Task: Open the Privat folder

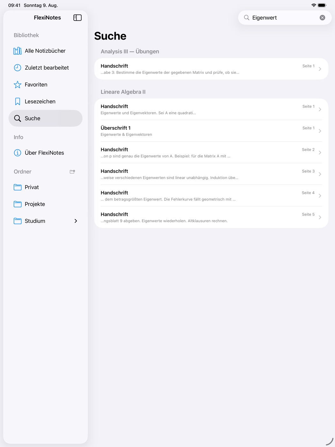Action: click(x=45, y=187)
